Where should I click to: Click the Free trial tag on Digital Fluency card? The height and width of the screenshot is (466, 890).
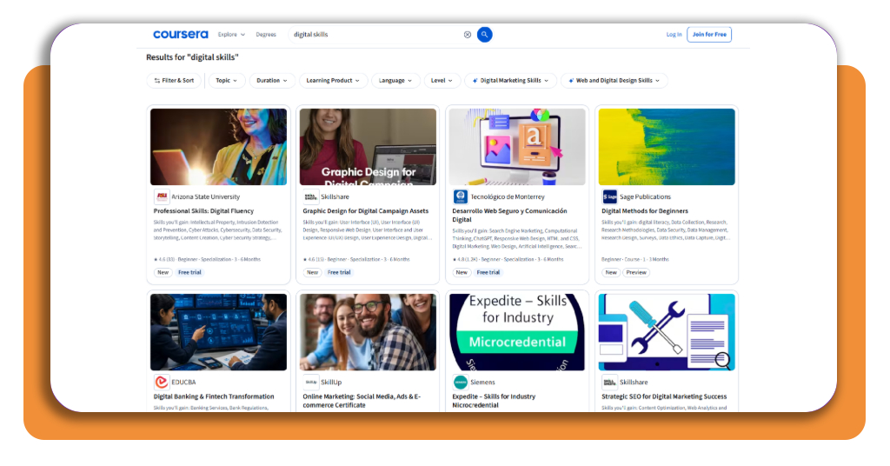(x=189, y=272)
